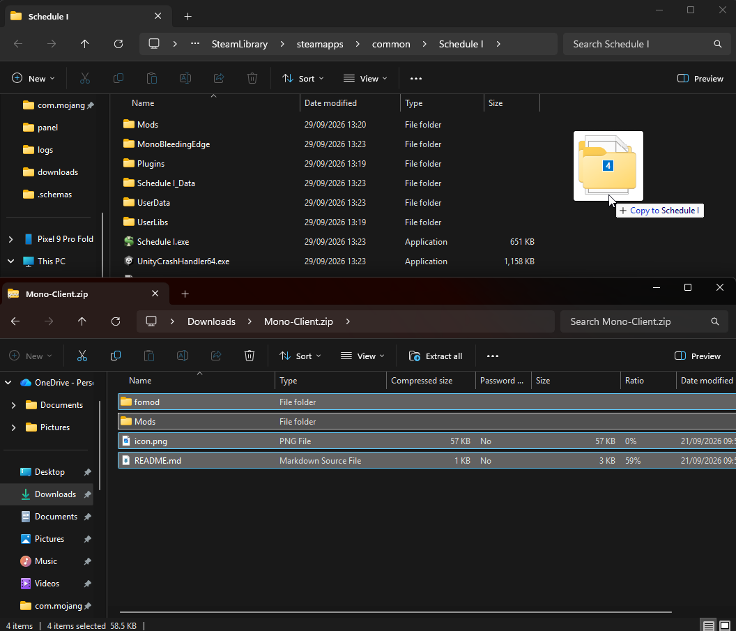
Task: Toggle Preview pane in Schedule I window
Action: 700,78
